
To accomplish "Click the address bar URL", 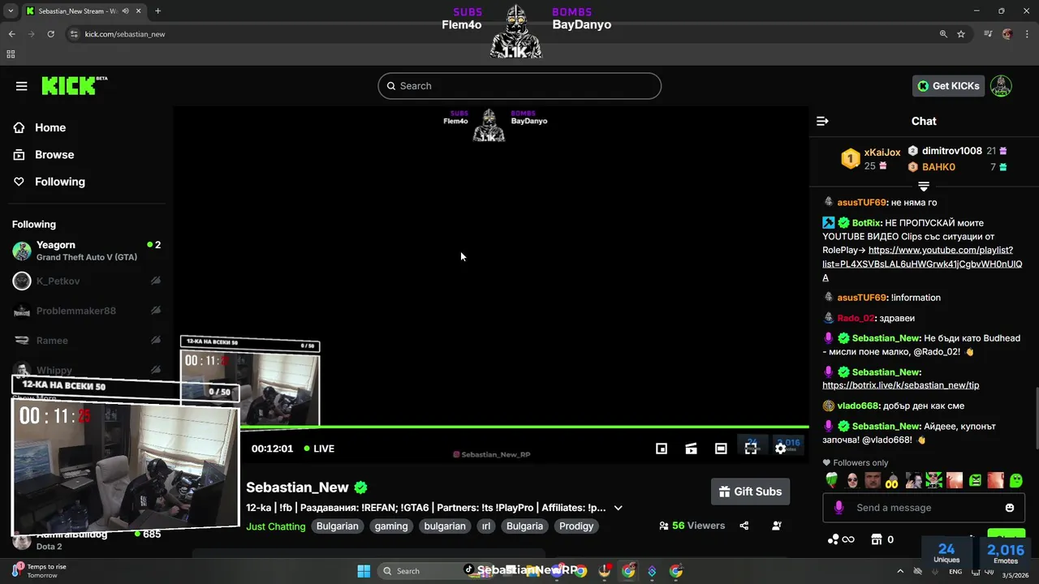I will 125,34.
